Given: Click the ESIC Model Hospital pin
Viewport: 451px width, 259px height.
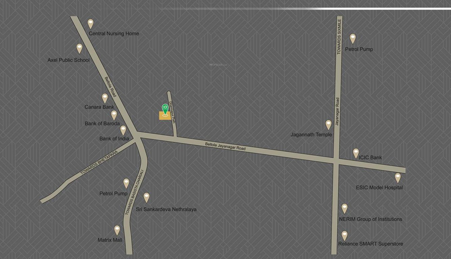Looking at the screenshot, I should click(x=398, y=177).
